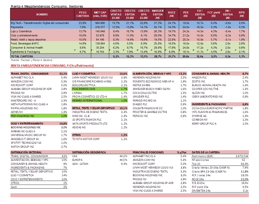Select the 'Patrimonio (EUR)' label
The height and width of the screenshot is (204, 259).
202,156
